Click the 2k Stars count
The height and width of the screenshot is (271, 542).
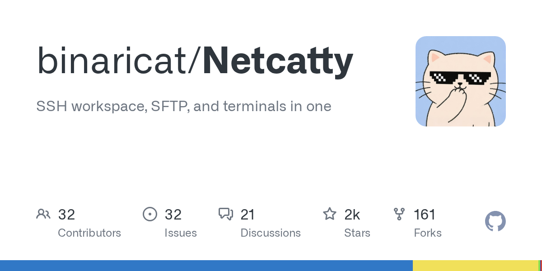352,215
